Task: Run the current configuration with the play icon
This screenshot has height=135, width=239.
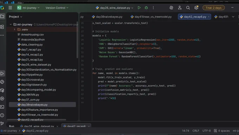Action: click(139, 8)
